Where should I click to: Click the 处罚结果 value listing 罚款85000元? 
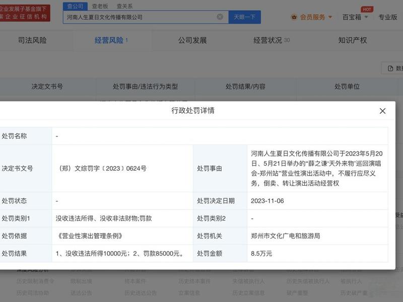(120, 254)
